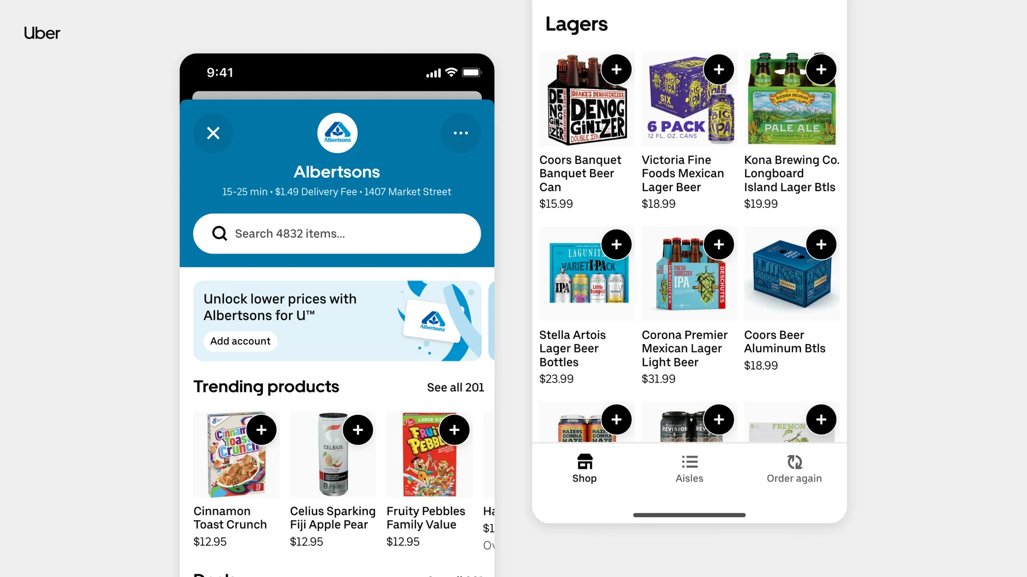Image resolution: width=1027 pixels, height=577 pixels.
Task: Tap the Unlock lower prices promo banner
Action: click(337, 321)
